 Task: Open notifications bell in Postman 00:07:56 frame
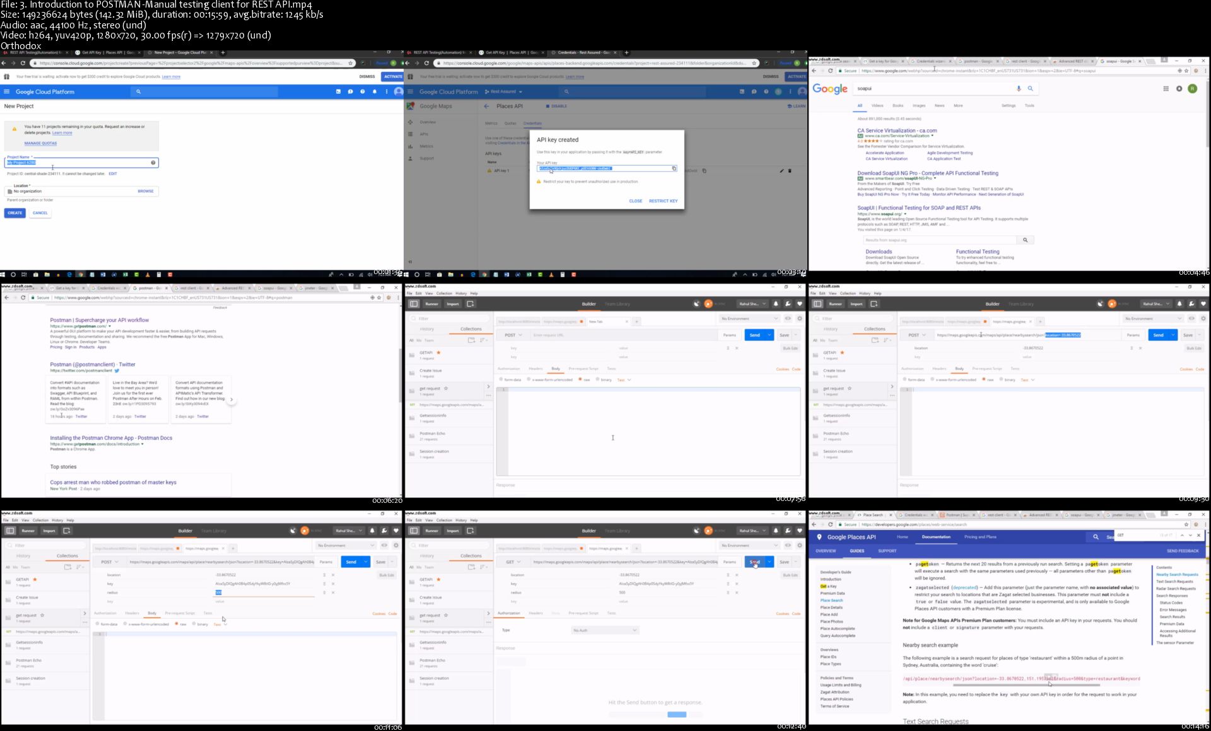click(776, 304)
